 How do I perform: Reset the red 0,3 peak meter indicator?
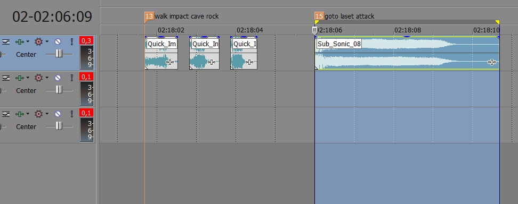pos(86,40)
